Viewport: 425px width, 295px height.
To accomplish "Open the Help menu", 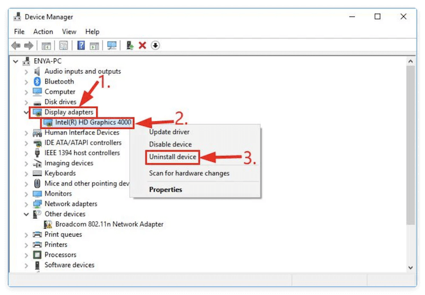I will tap(92, 31).
